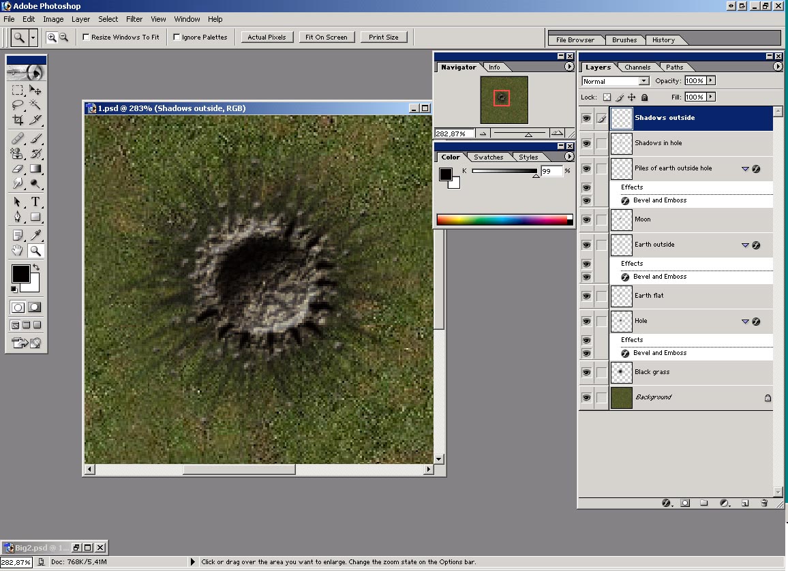788x571 pixels.
Task: Open the Filter menu
Action: click(134, 19)
